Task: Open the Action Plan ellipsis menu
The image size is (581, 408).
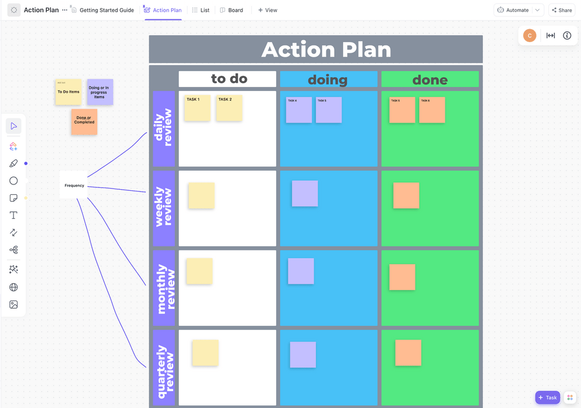Action: tap(65, 10)
